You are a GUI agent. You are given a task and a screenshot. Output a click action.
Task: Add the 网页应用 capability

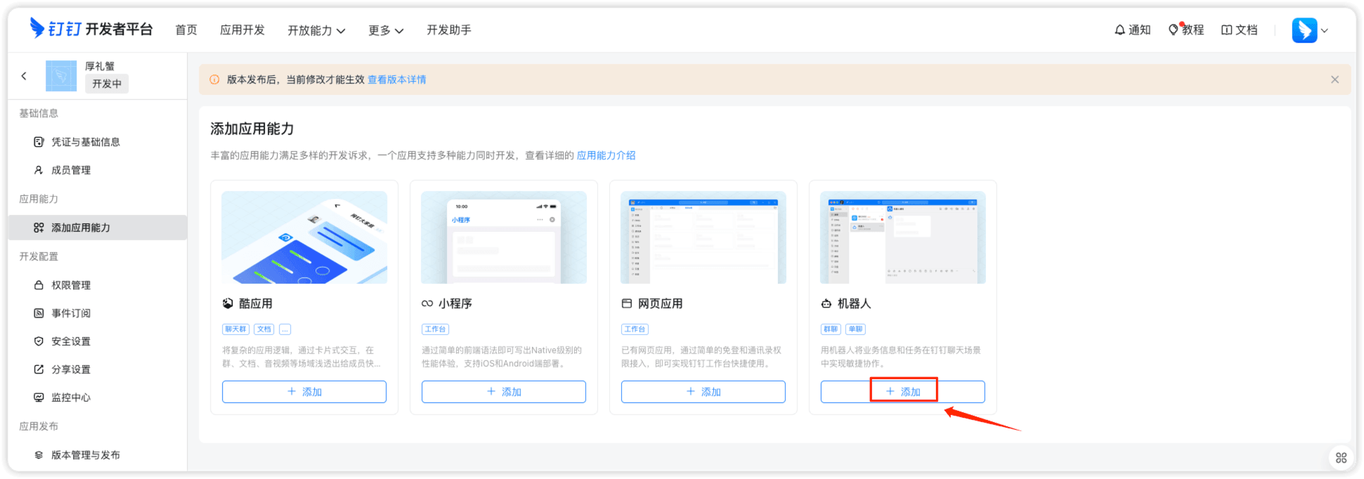703,392
